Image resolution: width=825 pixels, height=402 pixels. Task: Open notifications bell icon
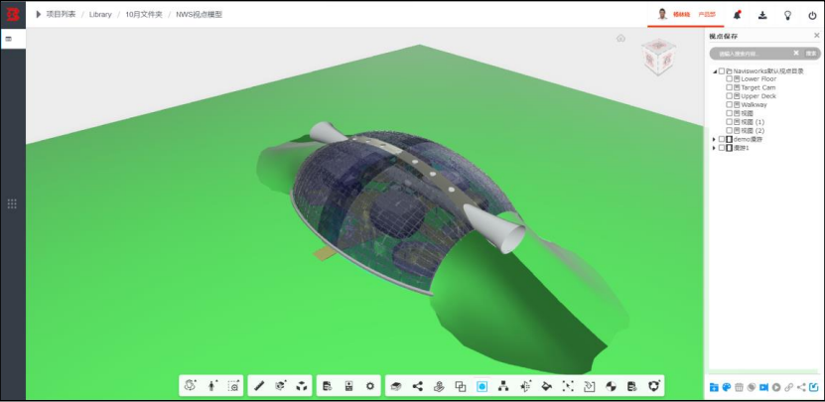[737, 15]
